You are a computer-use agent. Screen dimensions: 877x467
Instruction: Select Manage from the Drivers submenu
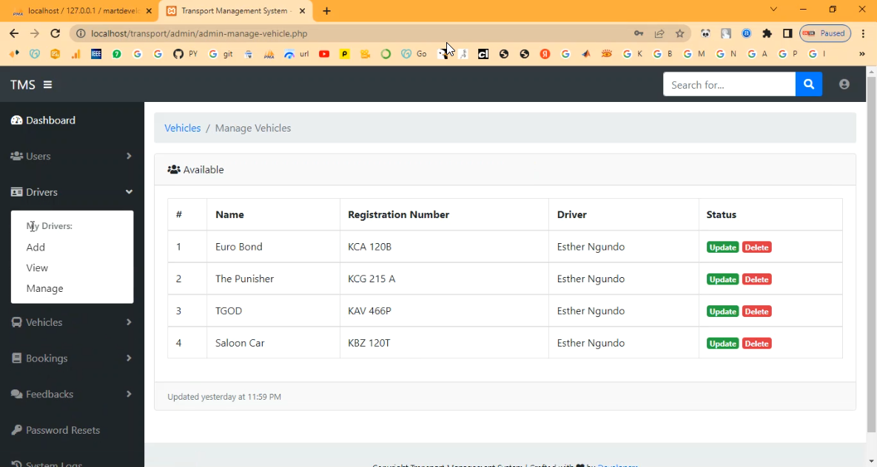[44, 288]
